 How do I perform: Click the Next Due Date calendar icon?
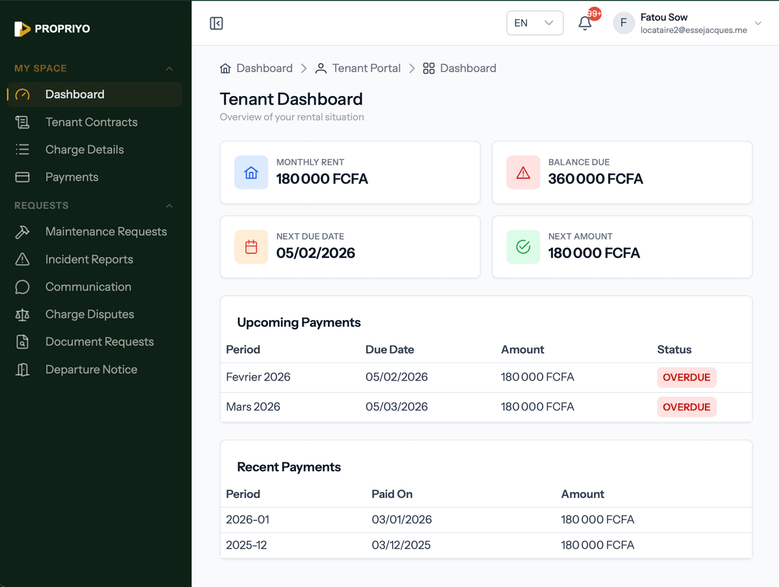tap(251, 247)
